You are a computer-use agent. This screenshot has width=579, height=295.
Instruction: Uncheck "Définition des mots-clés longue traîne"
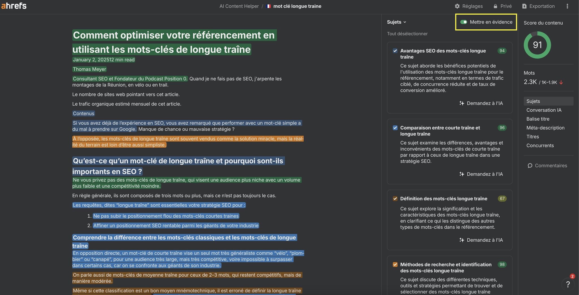(395, 198)
